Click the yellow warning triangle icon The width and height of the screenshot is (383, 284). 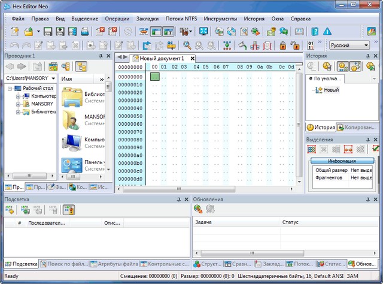click(x=327, y=31)
